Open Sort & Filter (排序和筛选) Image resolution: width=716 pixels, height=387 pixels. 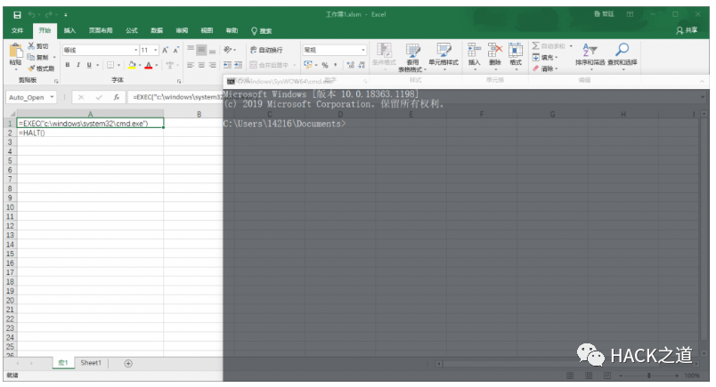(x=590, y=56)
